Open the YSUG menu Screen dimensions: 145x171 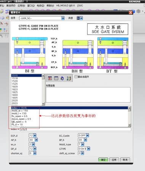[80, 6]
